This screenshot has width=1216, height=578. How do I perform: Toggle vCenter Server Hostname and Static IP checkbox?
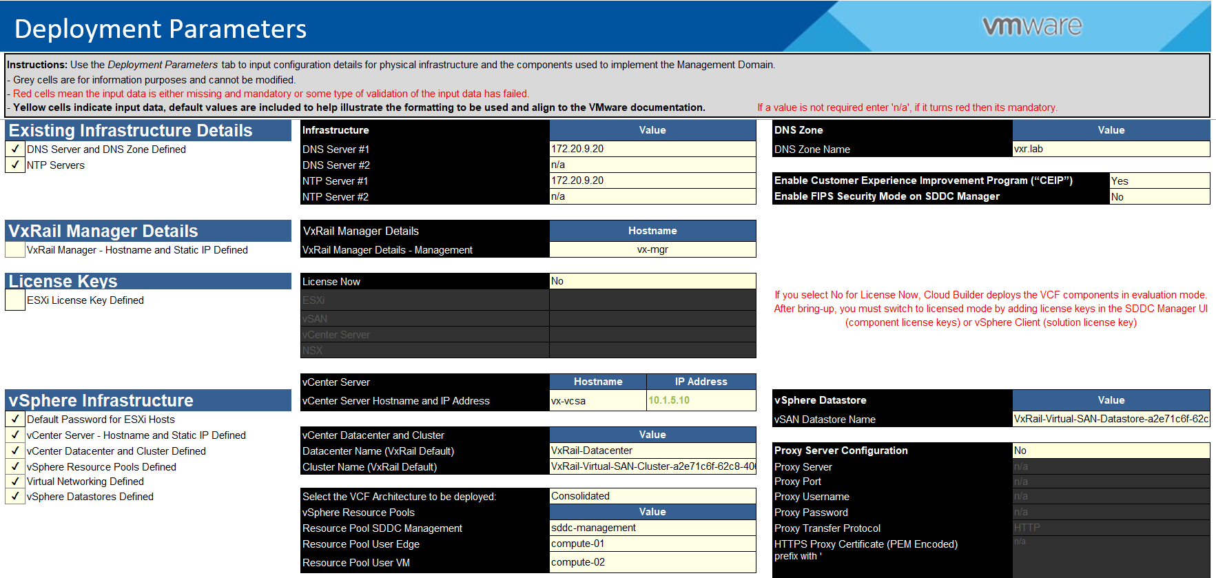pos(15,435)
